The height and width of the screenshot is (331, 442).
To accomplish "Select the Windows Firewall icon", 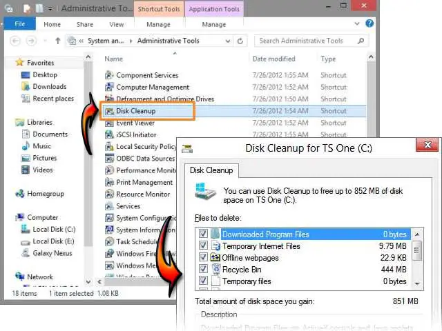I will 109,254.
